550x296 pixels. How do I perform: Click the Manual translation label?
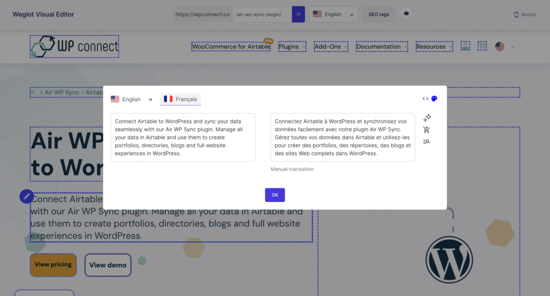[292, 169]
